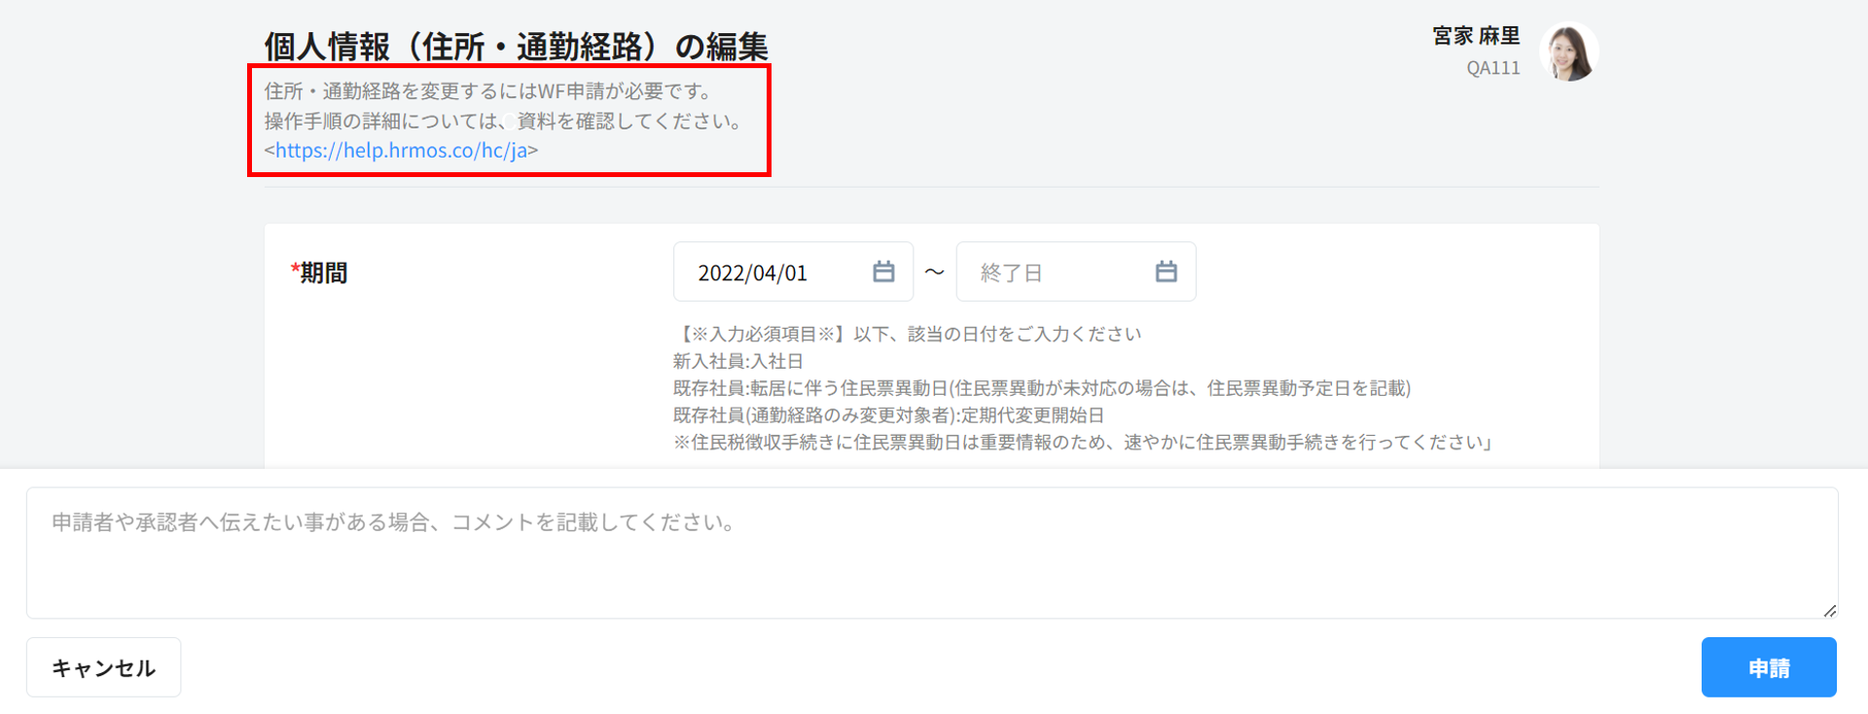Click the ※住民税徴収手続き note line

pos(1082,443)
